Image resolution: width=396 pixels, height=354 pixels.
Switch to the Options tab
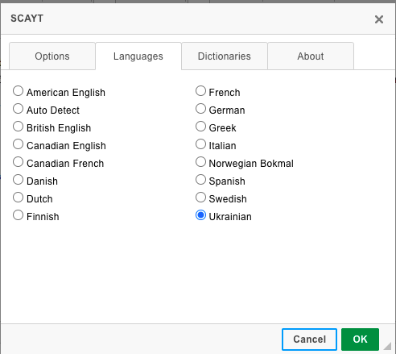[x=52, y=56]
